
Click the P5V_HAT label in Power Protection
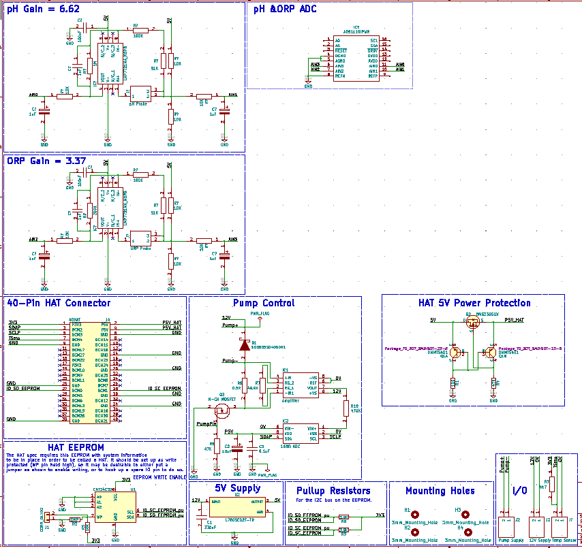pos(514,319)
